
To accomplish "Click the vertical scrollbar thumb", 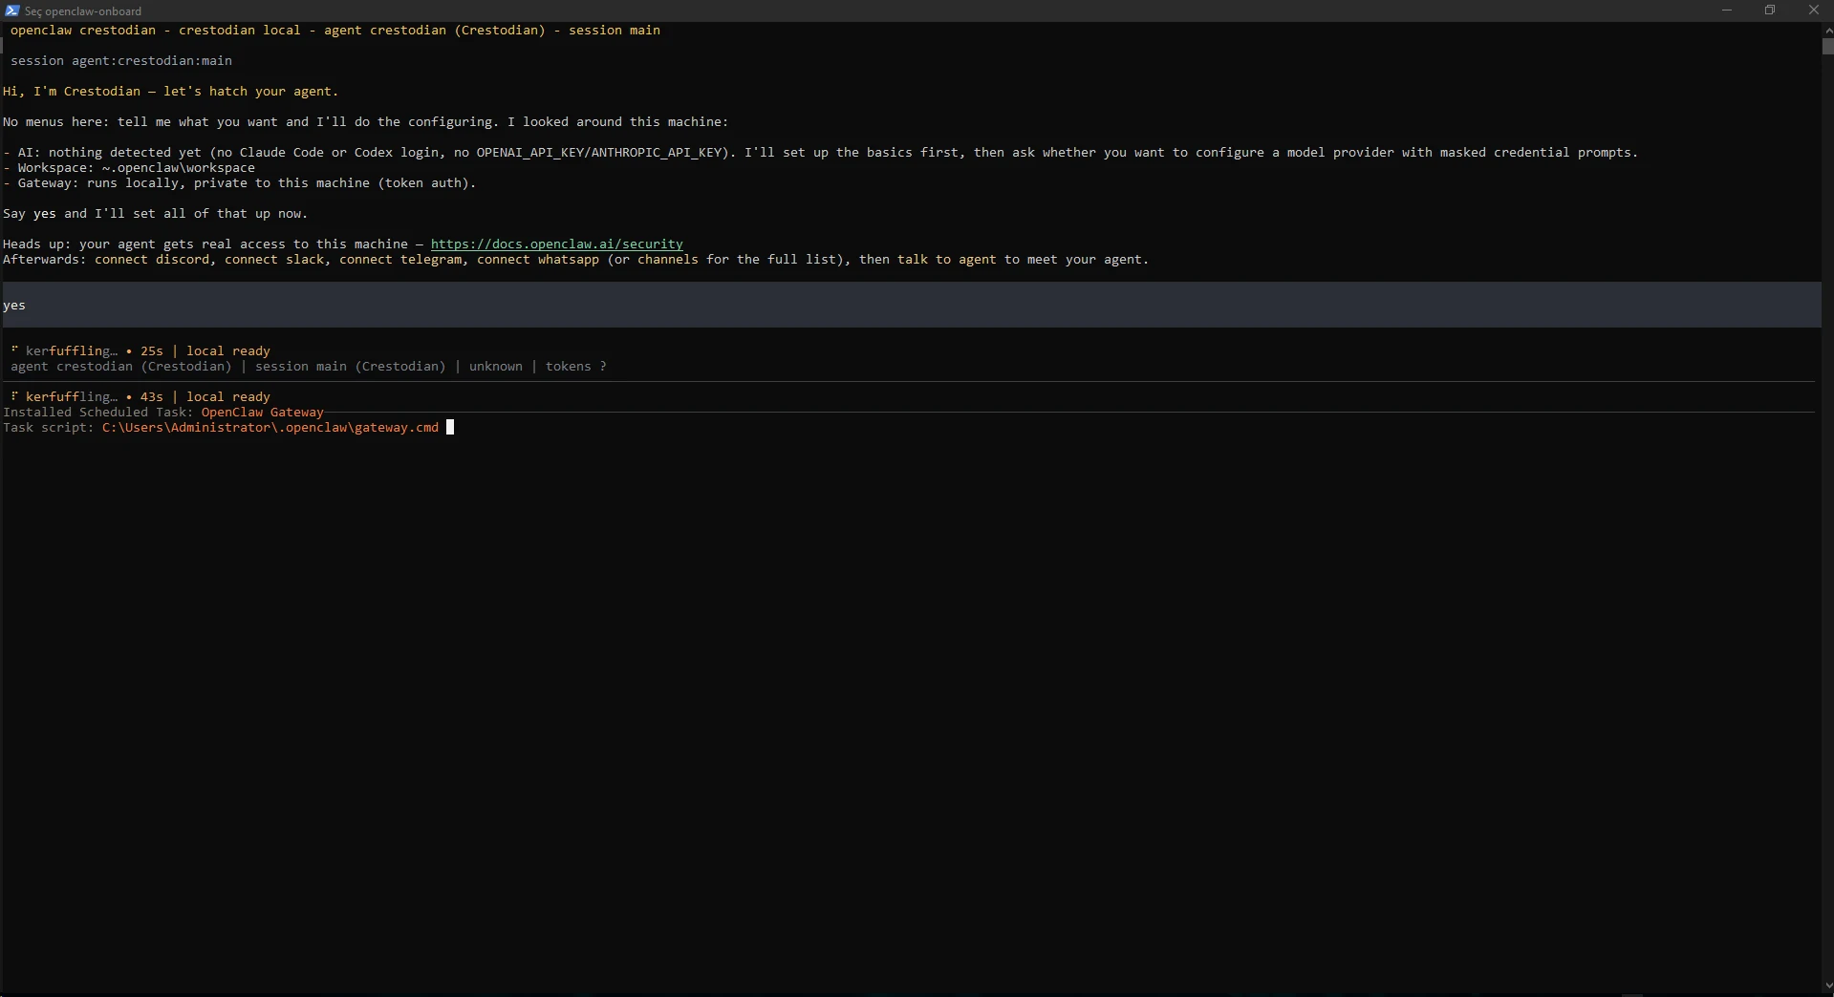I will pyautogui.click(x=1827, y=46).
